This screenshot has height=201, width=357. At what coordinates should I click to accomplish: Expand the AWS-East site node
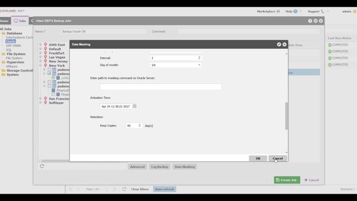coord(40,45)
